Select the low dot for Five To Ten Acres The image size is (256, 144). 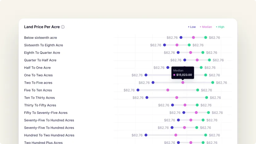(138, 90)
